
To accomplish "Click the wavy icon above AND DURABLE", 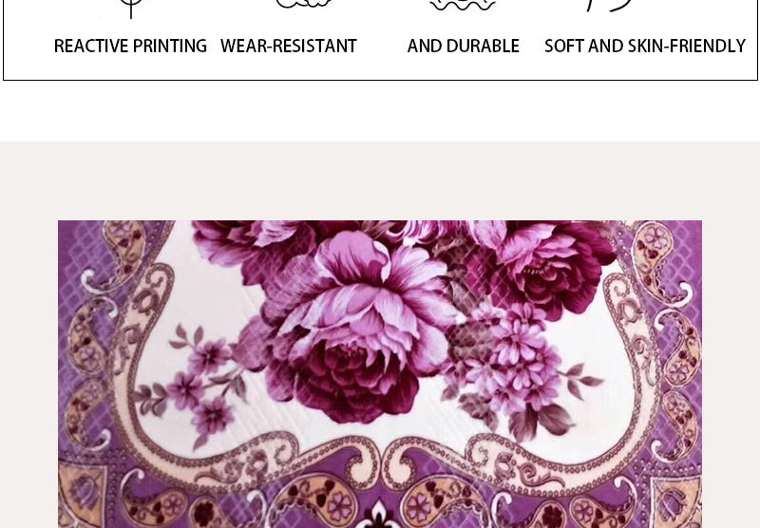I will click(463, 6).
